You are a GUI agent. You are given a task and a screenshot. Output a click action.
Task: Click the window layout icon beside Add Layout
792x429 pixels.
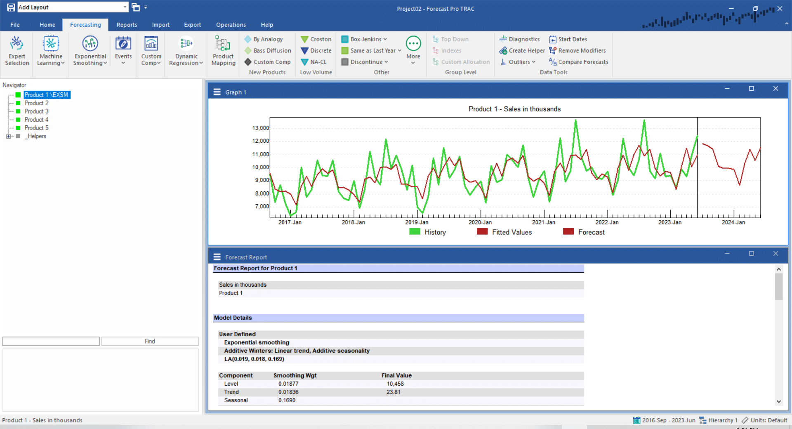coord(136,7)
